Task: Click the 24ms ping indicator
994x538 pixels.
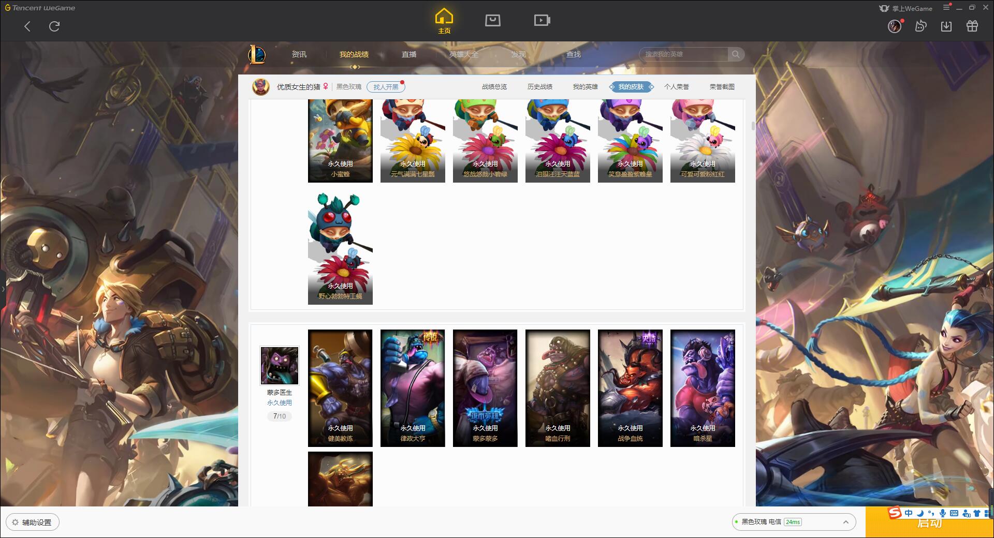Action: pos(793,522)
